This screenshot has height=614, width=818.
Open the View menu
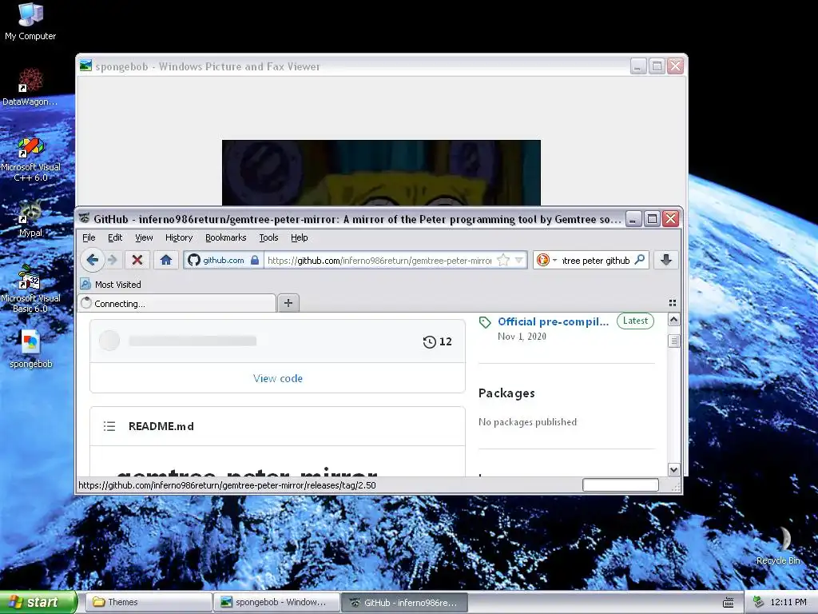coord(144,237)
